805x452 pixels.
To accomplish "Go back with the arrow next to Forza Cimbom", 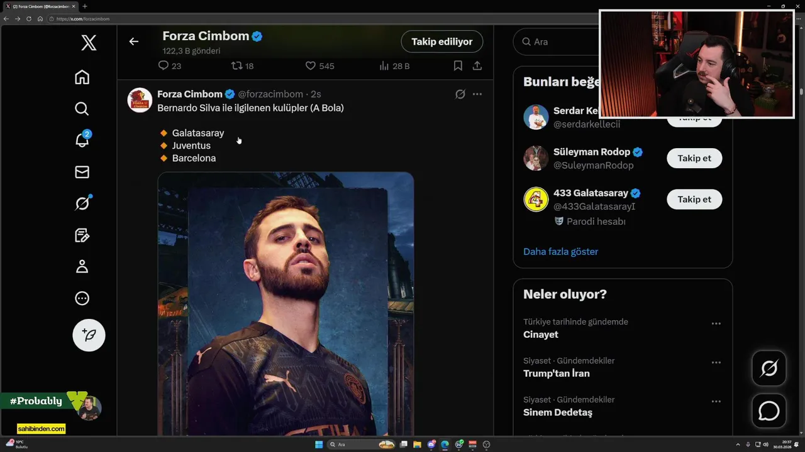I will (x=133, y=41).
